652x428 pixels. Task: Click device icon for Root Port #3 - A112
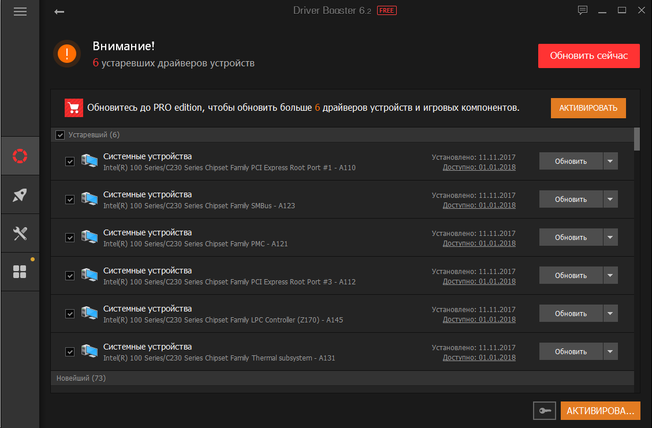pos(89,275)
